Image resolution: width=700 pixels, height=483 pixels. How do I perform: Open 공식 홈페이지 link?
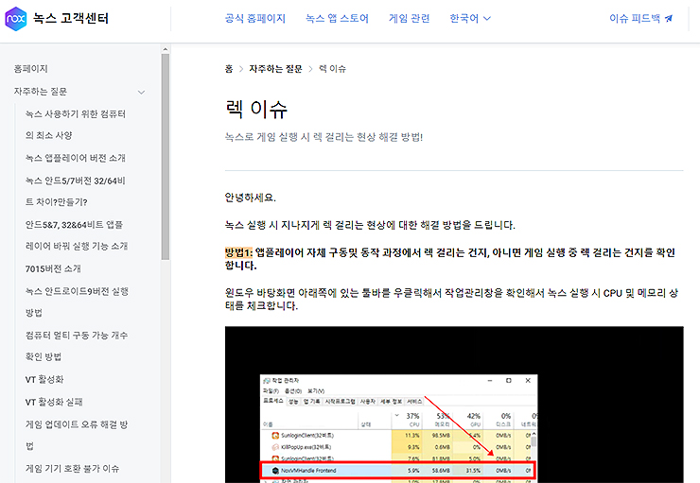pos(254,19)
